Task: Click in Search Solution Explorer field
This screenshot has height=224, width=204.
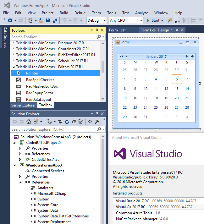Action: 54,129
